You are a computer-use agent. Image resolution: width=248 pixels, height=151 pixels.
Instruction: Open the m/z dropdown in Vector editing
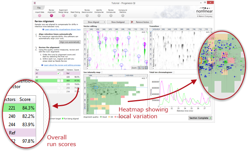click(147, 32)
